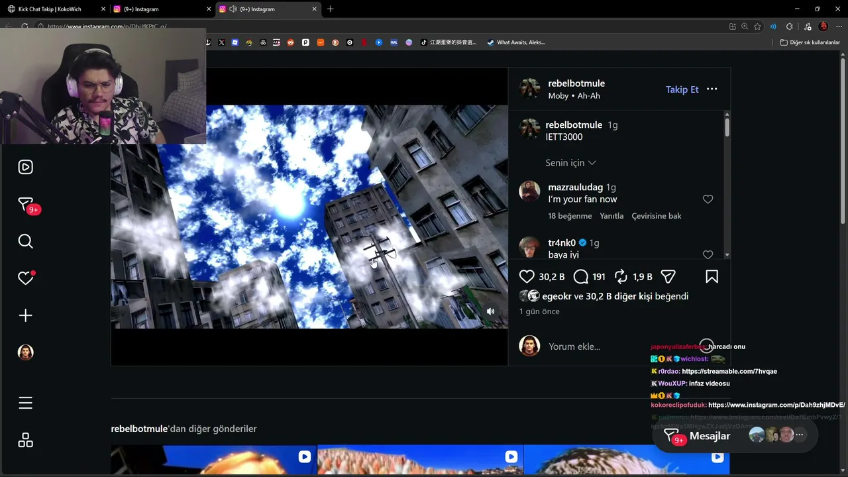Close the second Instagram tab

(209, 9)
